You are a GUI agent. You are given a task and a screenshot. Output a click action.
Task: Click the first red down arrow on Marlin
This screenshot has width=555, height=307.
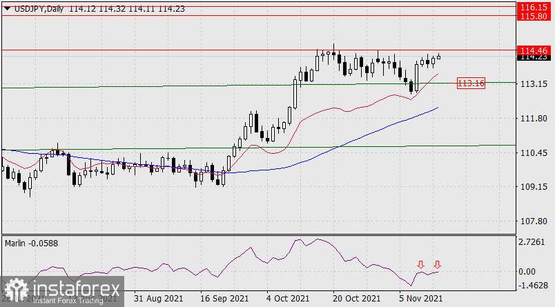click(420, 264)
